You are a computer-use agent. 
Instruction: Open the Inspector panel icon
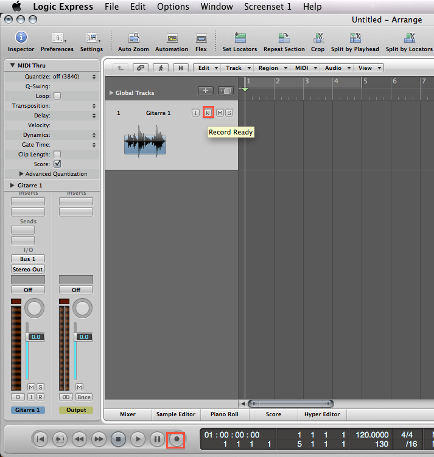(21, 38)
